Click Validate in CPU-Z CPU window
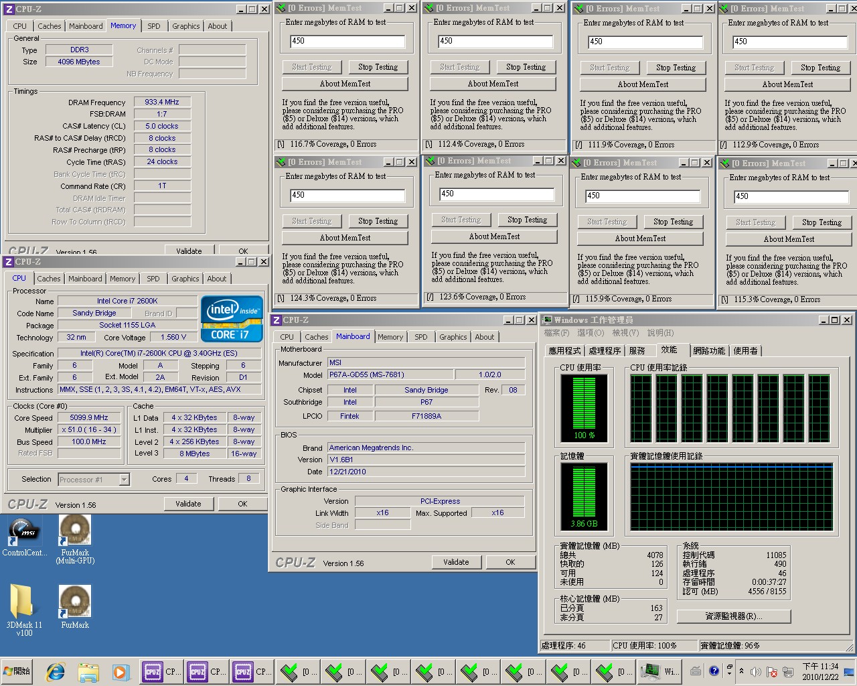The height and width of the screenshot is (686, 857). point(188,504)
